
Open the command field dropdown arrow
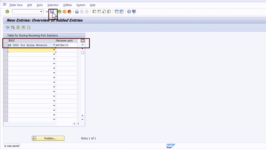pyautogui.click(x=41, y=12)
